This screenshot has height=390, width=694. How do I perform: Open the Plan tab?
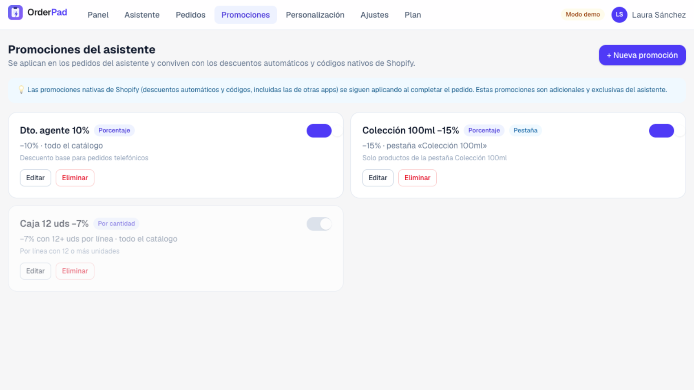click(x=413, y=15)
